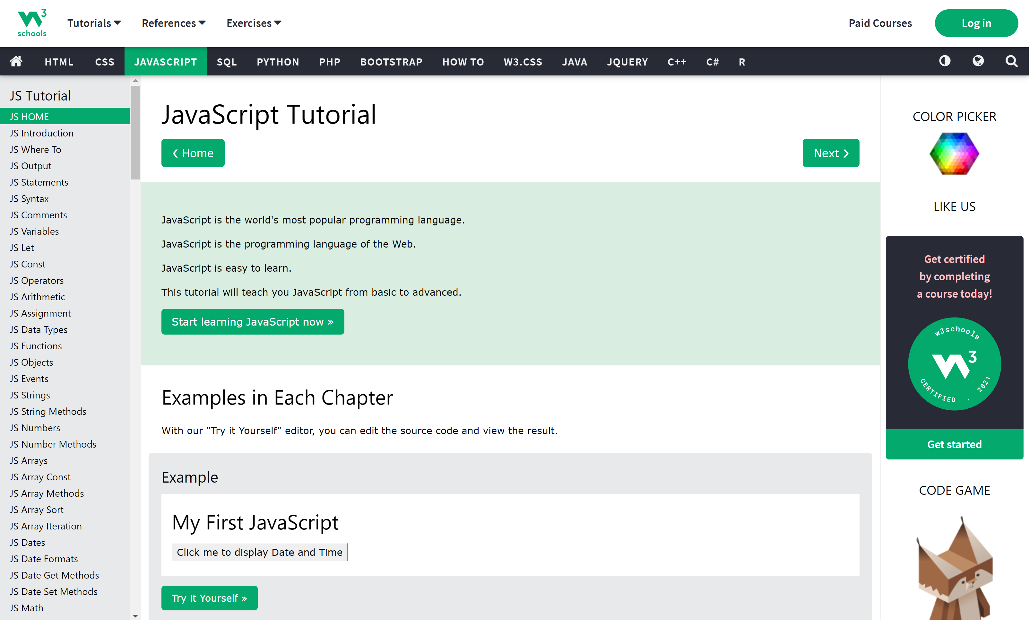
Task: Go to Next chapter button
Action: click(x=831, y=153)
